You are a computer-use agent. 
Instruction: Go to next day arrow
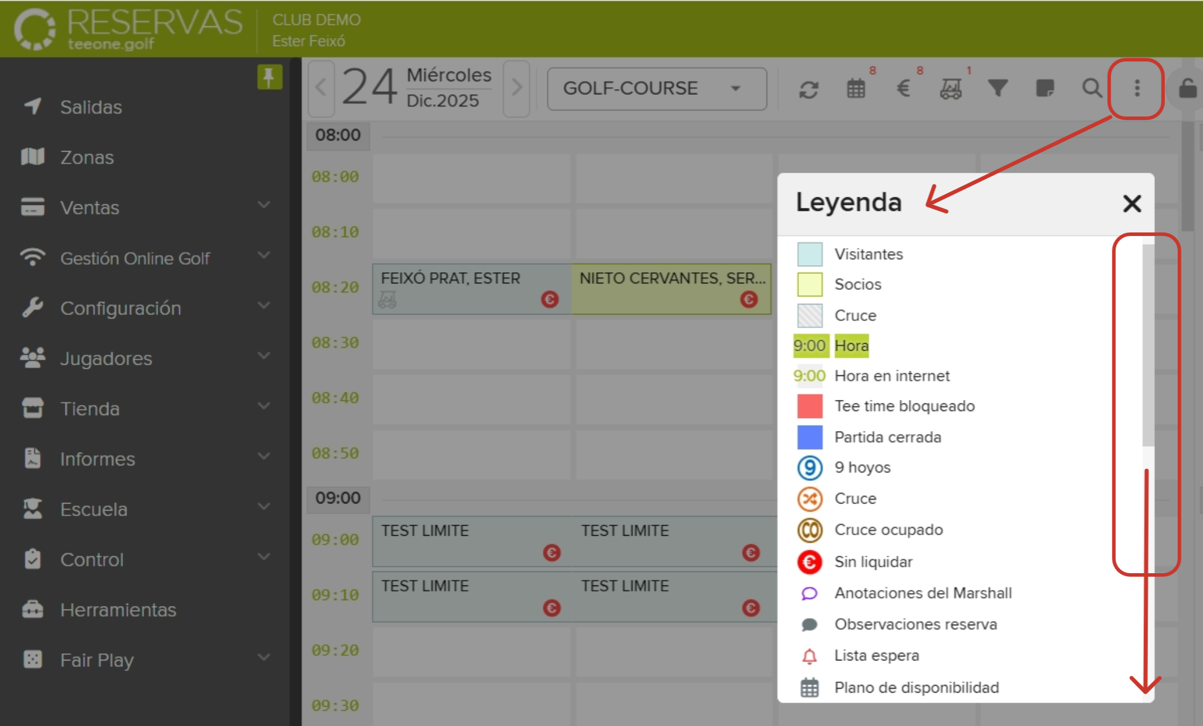coord(516,88)
